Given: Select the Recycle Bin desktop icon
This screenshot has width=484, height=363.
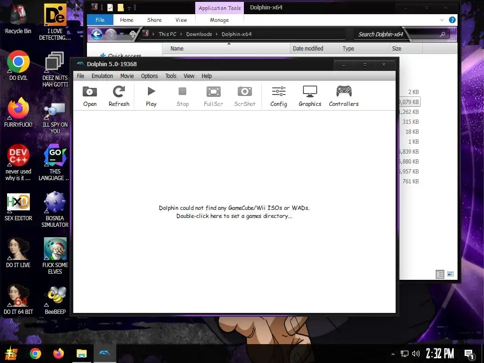Looking at the screenshot, I should [18, 19].
